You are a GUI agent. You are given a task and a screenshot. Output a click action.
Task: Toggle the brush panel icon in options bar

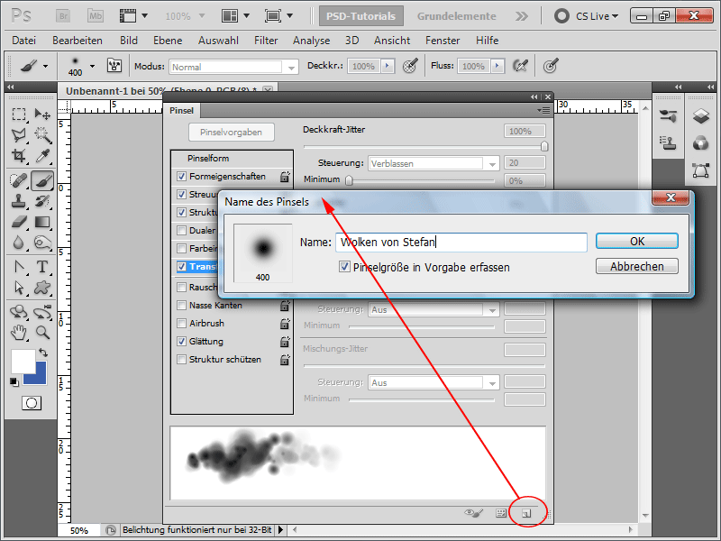pyautogui.click(x=114, y=66)
